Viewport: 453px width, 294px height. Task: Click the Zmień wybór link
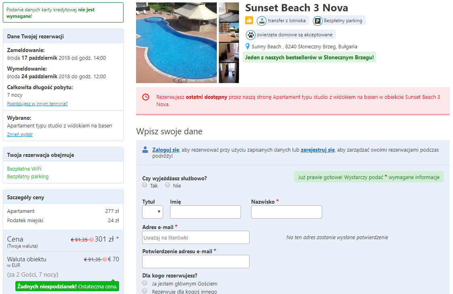click(x=20, y=134)
